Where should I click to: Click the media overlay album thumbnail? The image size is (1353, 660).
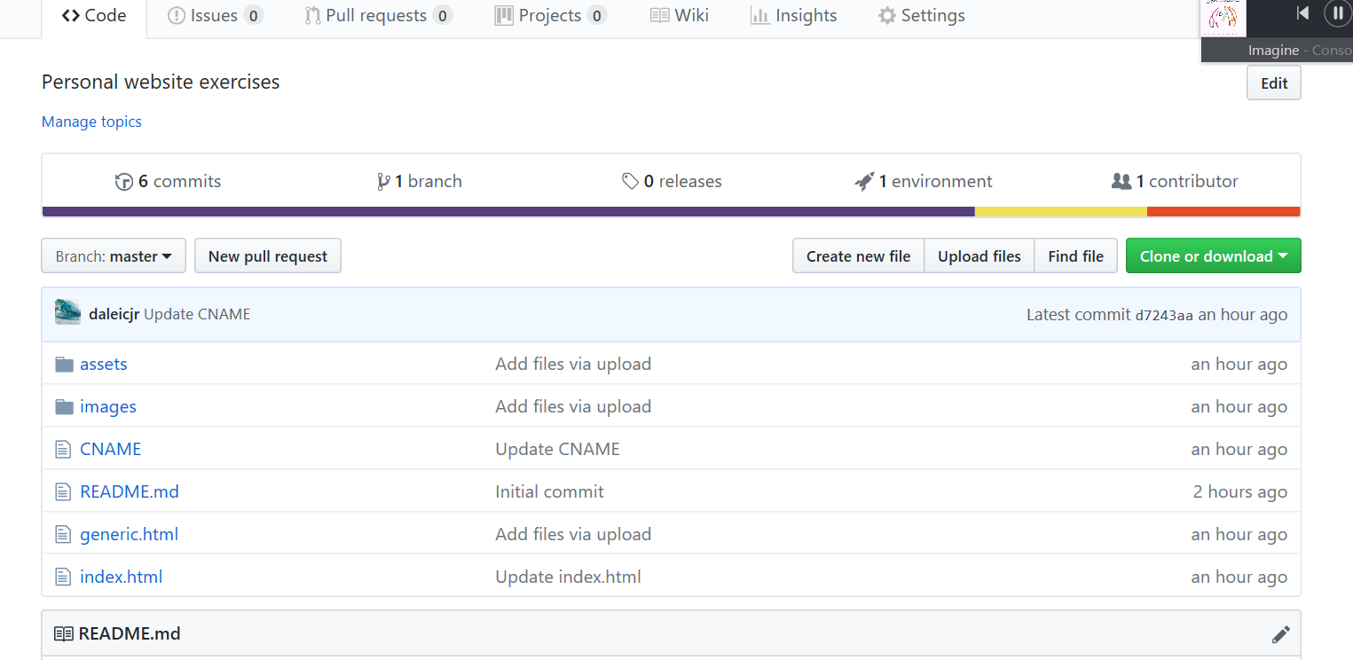tap(1223, 18)
